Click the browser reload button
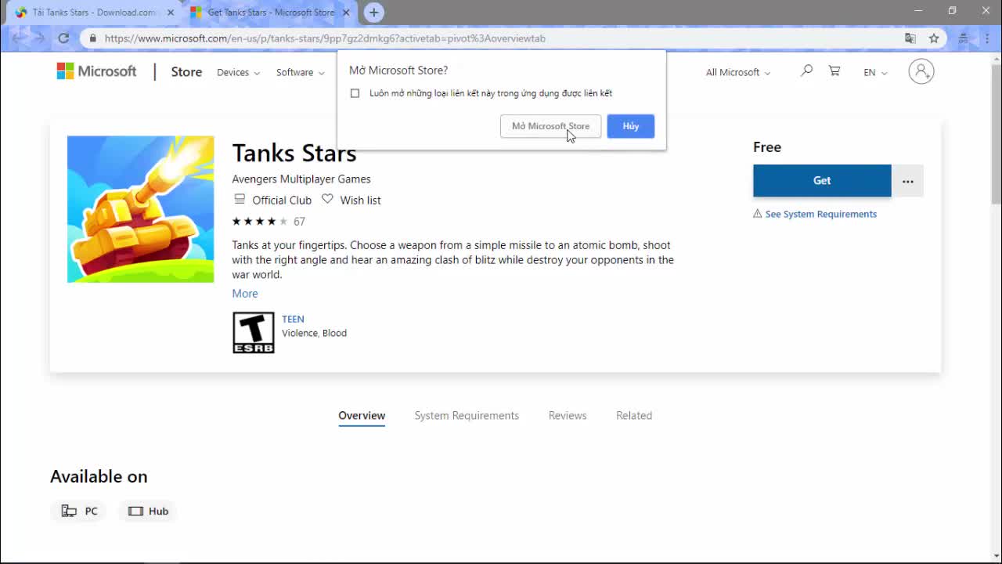Screen dimensions: 1002x564 click(63, 38)
